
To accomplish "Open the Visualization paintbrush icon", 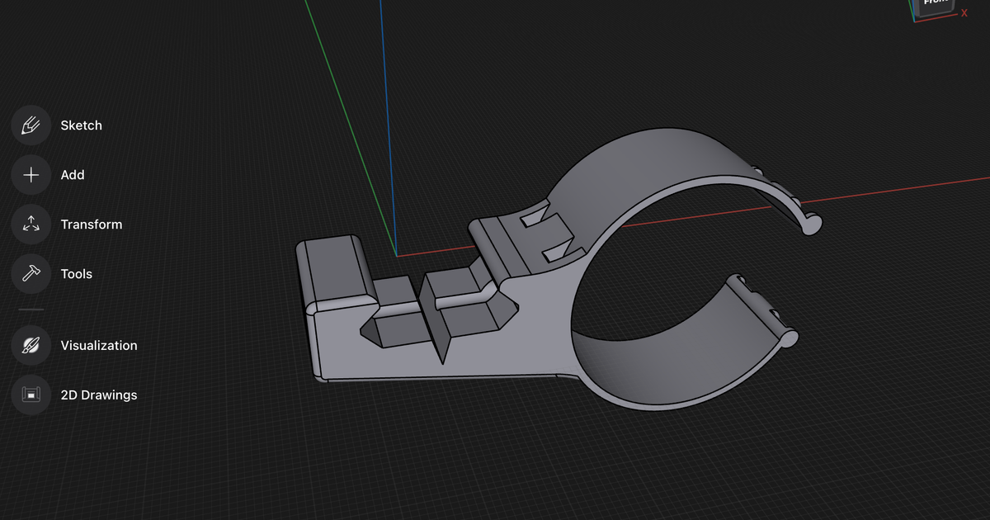I will (31, 345).
